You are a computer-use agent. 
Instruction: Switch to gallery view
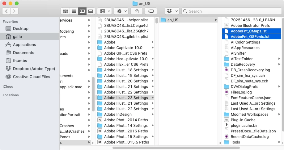[91, 11]
